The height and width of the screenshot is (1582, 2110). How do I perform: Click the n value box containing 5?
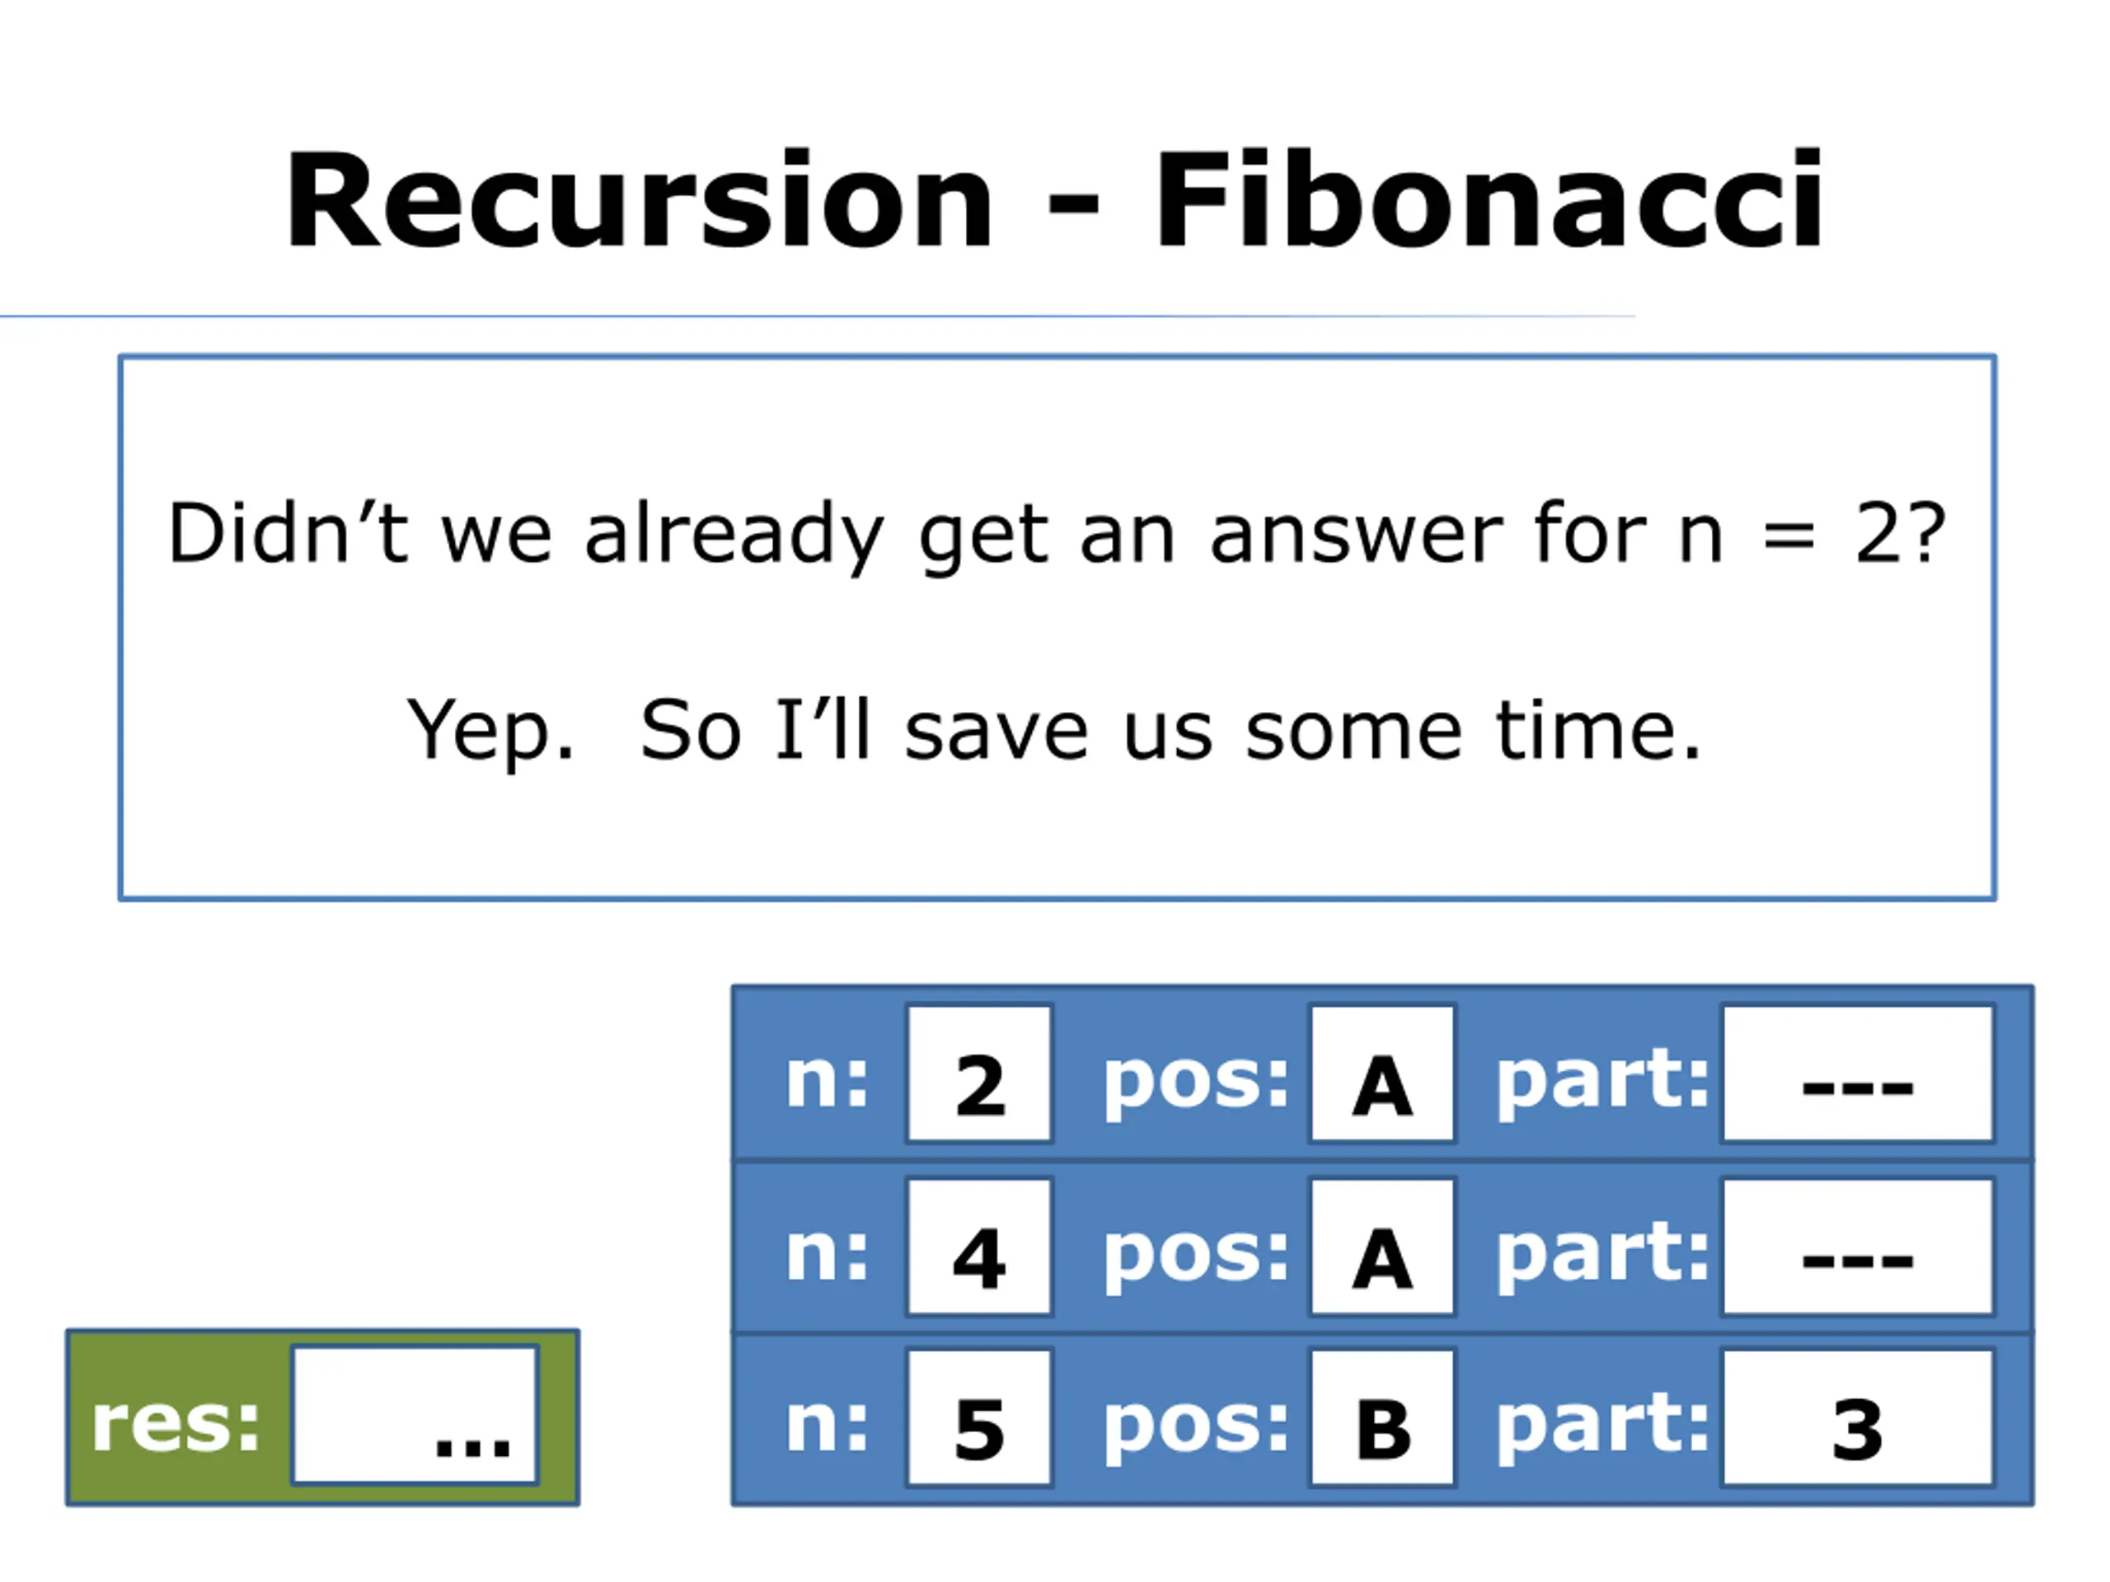pos(980,1417)
